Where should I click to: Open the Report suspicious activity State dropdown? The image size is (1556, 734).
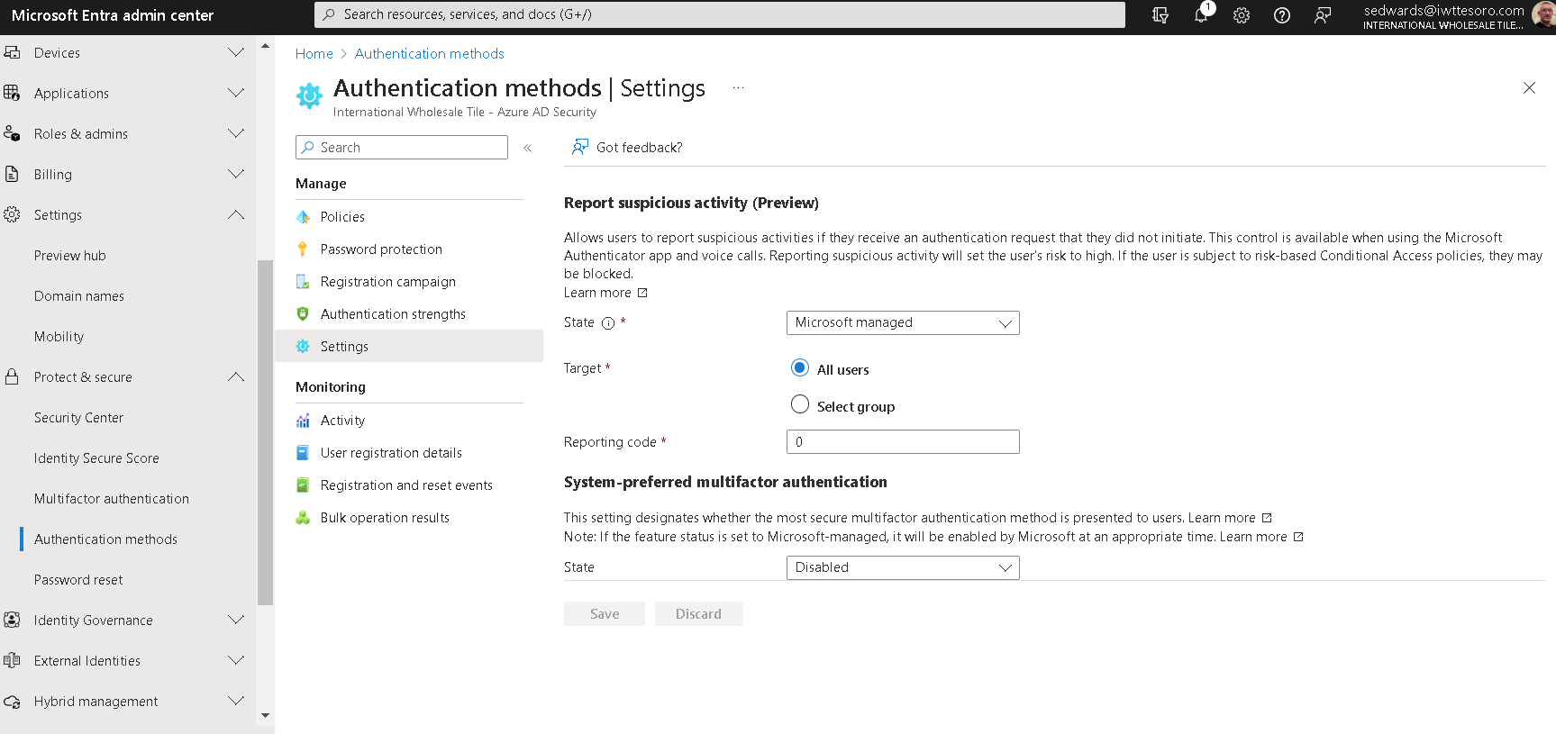coord(903,322)
